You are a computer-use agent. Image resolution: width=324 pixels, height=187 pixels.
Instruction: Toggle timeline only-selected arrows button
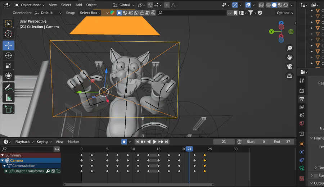57,149
